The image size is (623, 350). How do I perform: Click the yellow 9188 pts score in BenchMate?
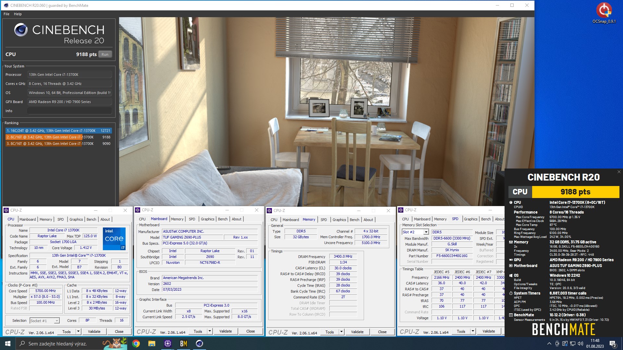click(575, 192)
